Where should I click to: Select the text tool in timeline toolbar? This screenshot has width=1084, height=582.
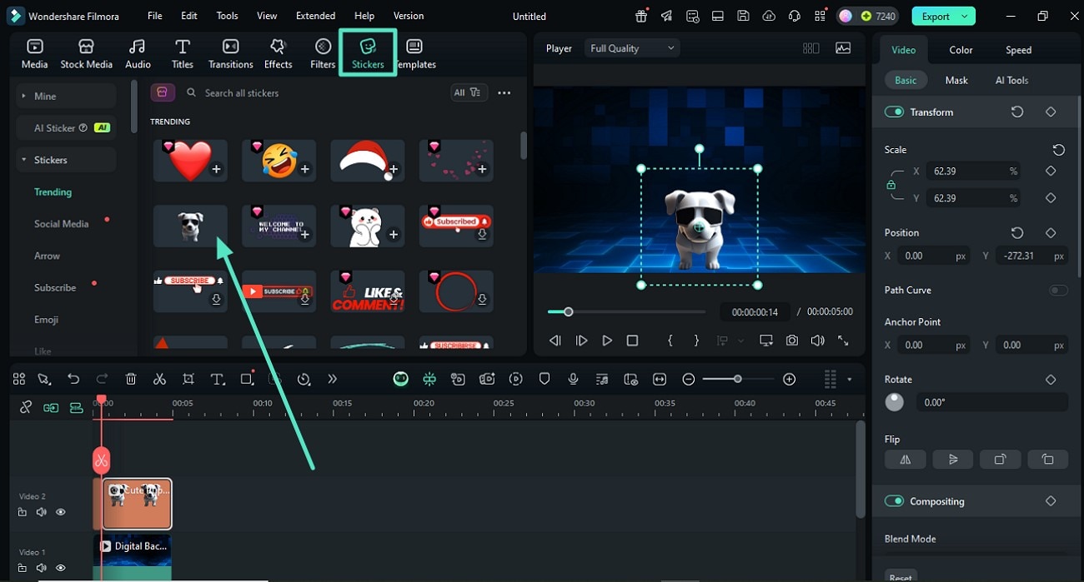click(218, 379)
